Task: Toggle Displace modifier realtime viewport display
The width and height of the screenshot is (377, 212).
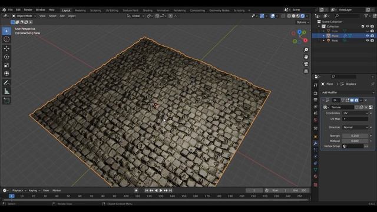Action: point(352,100)
